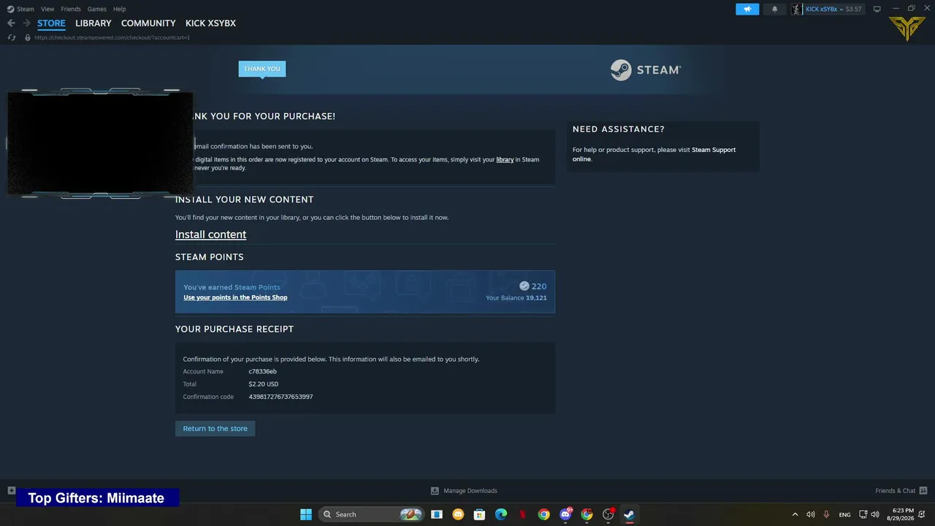Go back with the left arrow

coord(11,23)
